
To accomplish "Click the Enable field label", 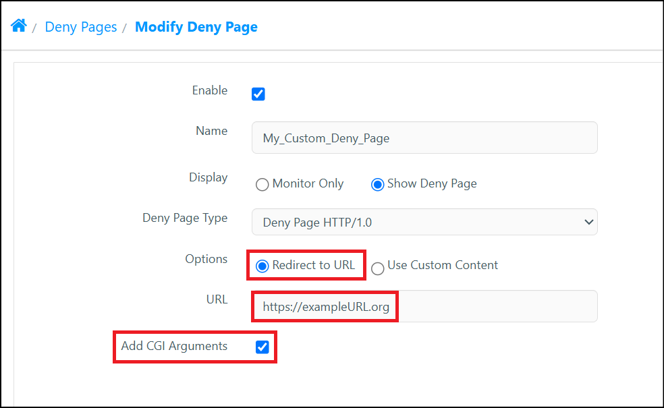I will point(210,90).
